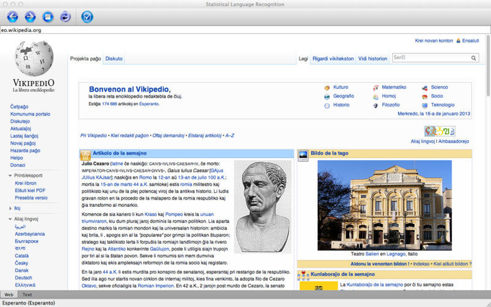
Task: Open the Projekta paĝo tab
Action: coord(85,58)
